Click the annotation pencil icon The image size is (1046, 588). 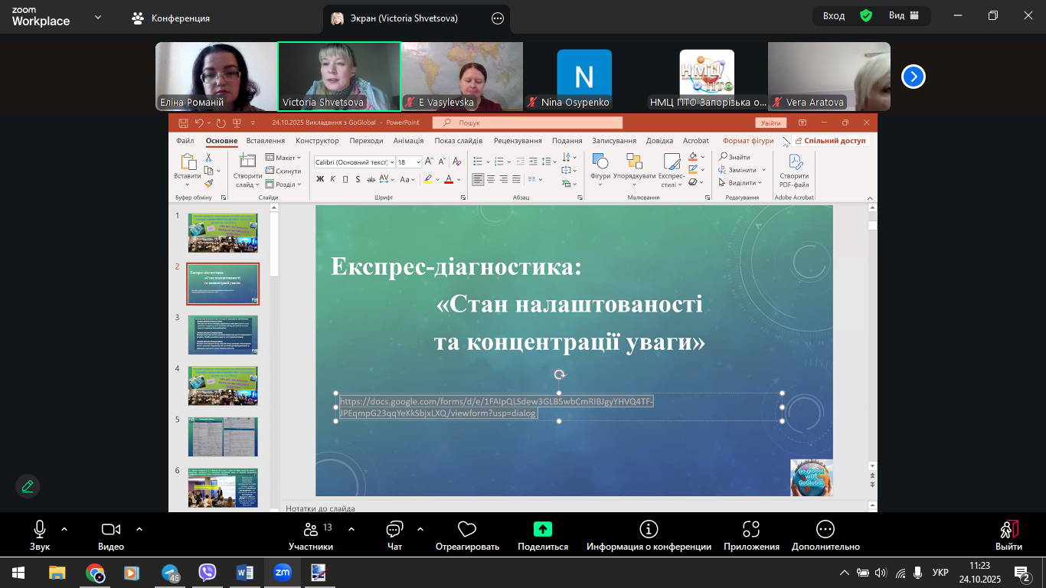point(28,486)
